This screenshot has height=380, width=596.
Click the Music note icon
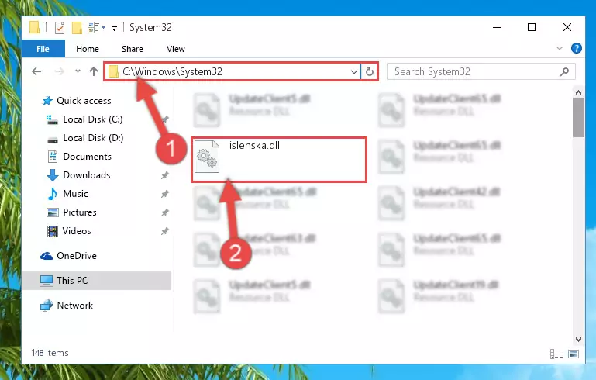[53, 194]
